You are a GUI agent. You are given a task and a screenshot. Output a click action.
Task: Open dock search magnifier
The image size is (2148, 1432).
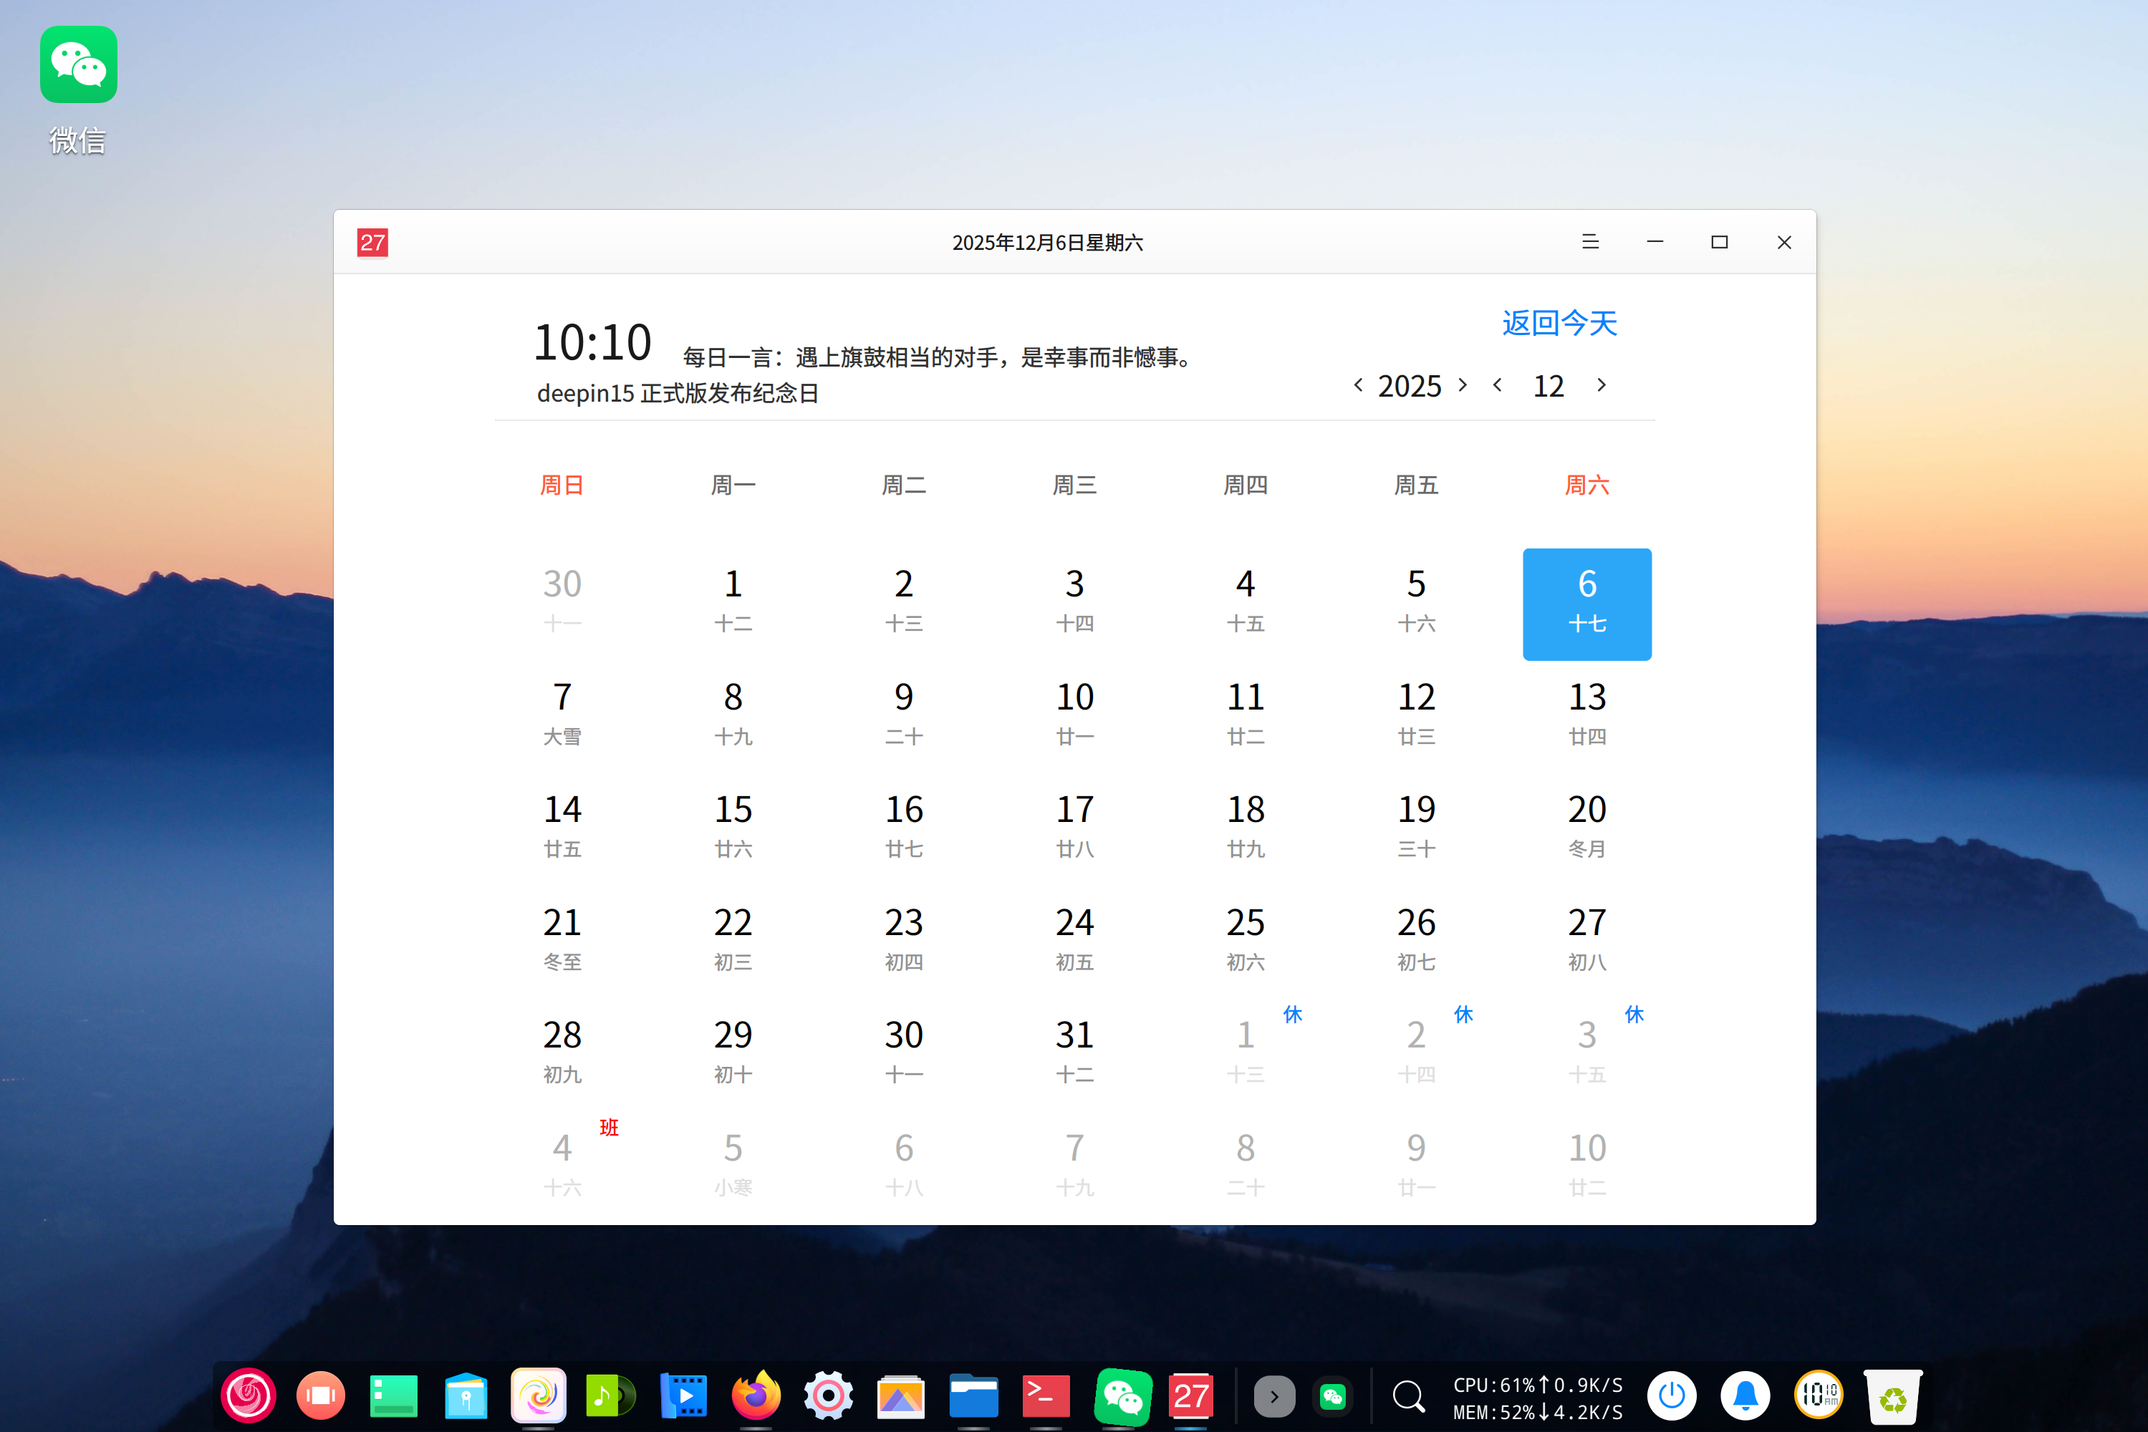[1408, 1395]
